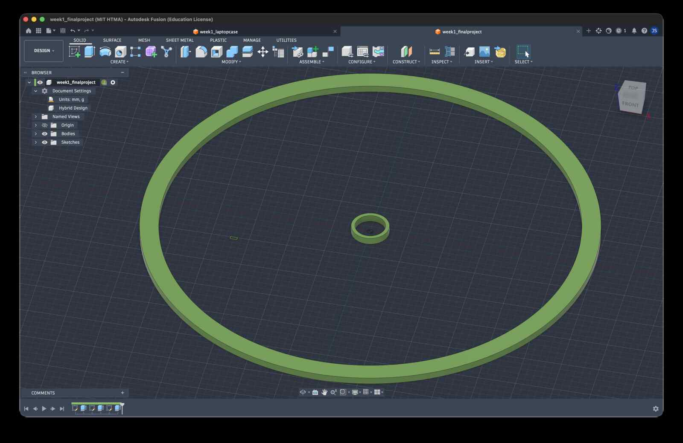Select the Move/Copy tool
Screen dimensions: 683x443
263,52
